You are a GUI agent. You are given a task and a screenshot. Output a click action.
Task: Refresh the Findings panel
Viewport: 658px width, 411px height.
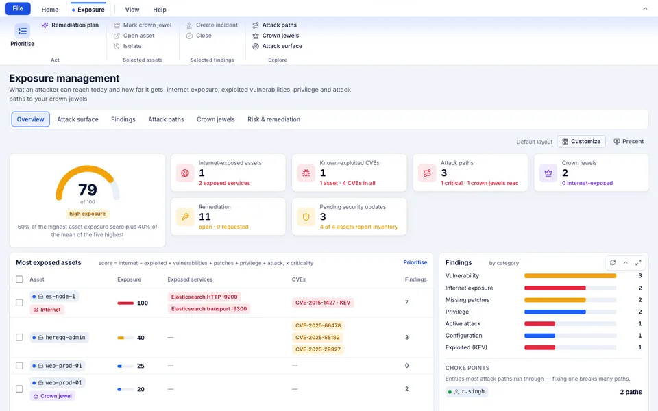point(613,262)
